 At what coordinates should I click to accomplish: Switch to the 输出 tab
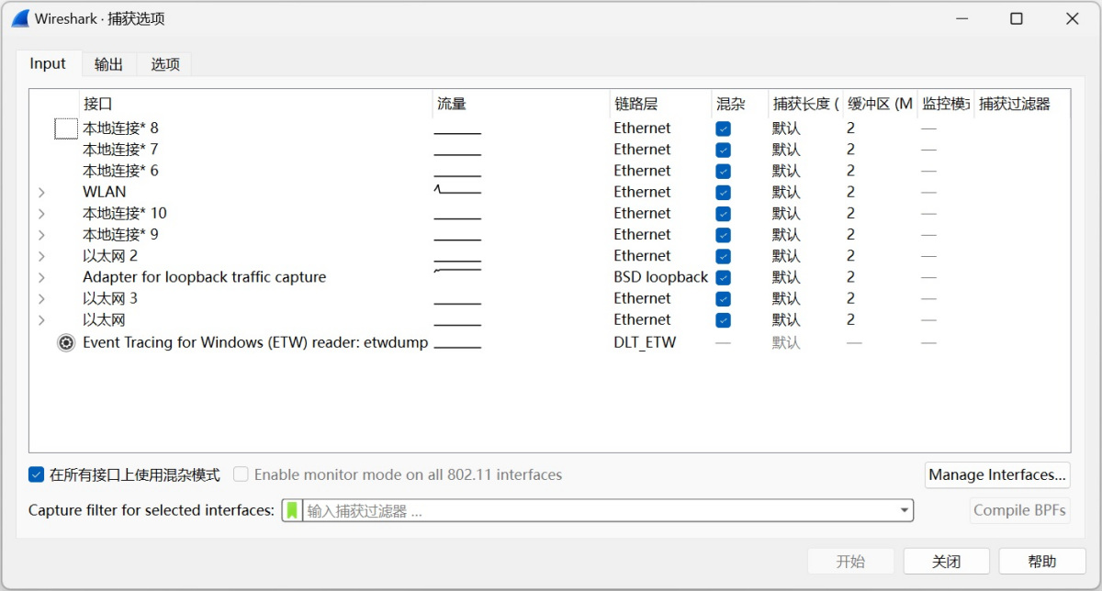[108, 64]
